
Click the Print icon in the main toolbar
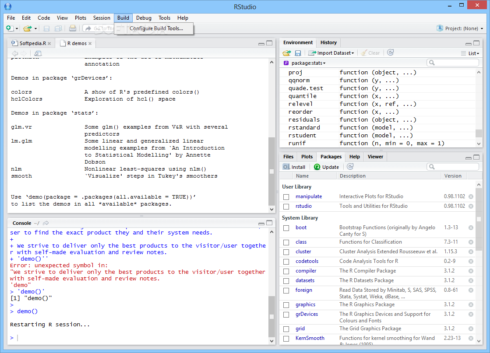(73, 28)
